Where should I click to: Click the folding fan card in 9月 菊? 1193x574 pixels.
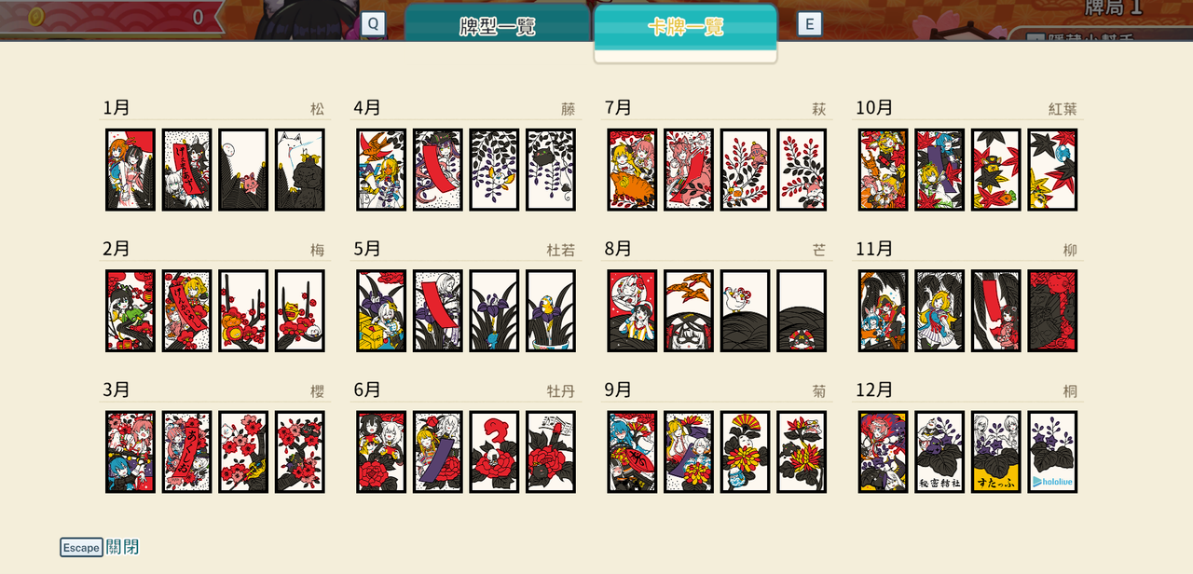coord(745,452)
